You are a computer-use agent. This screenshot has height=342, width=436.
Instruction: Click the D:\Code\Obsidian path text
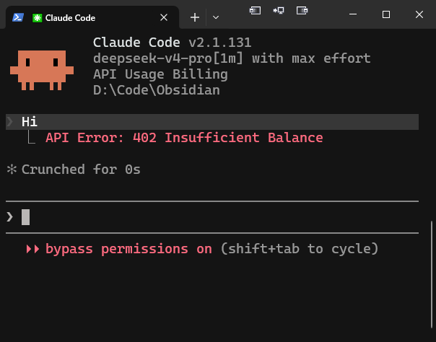click(x=156, y=90)
